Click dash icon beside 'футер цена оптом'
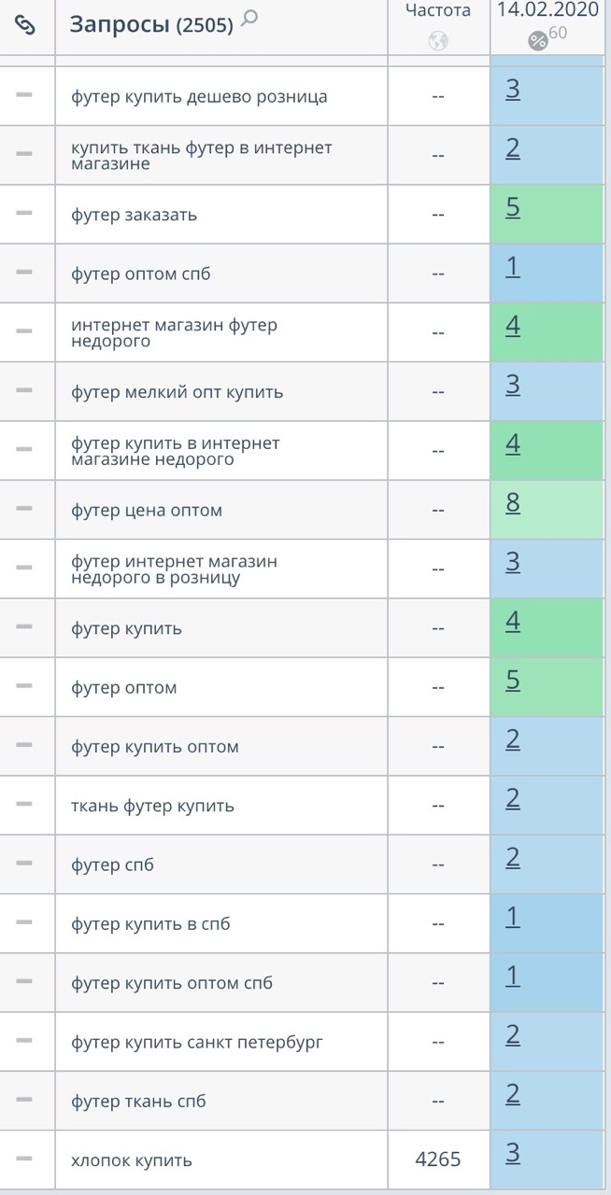611x1195 pixels. click(x=24, y=509)
